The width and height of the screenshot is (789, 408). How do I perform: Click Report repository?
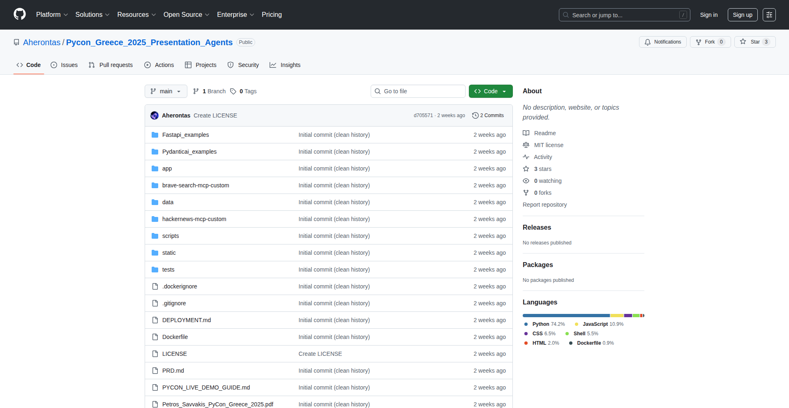coord(544,205)
